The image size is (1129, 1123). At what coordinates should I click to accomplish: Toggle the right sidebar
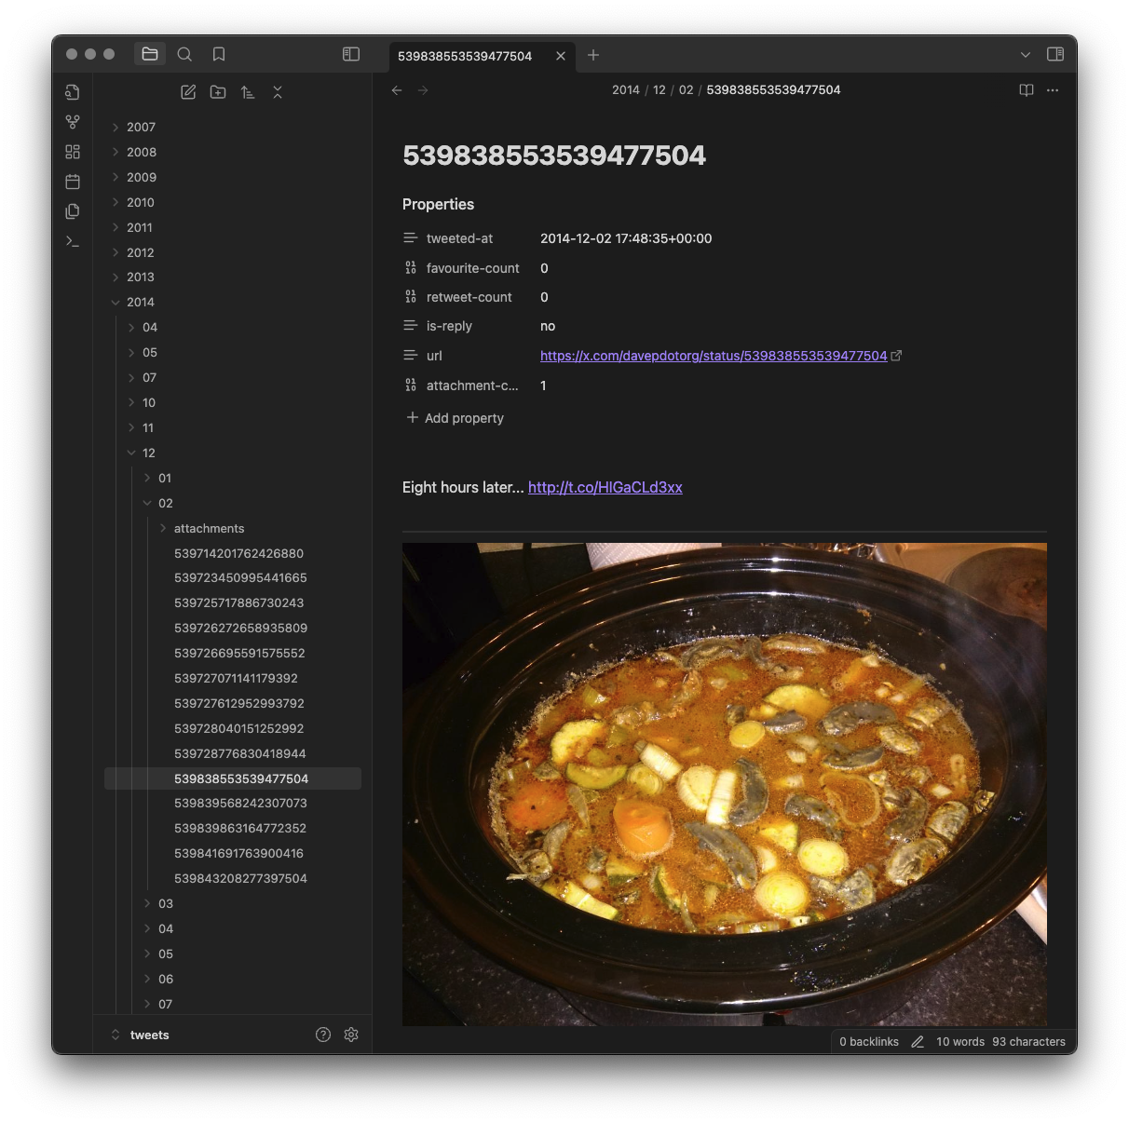point(1055,54)
